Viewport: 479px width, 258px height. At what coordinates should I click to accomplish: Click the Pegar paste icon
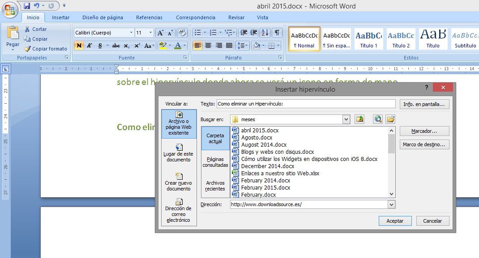[x=13, y=33]
